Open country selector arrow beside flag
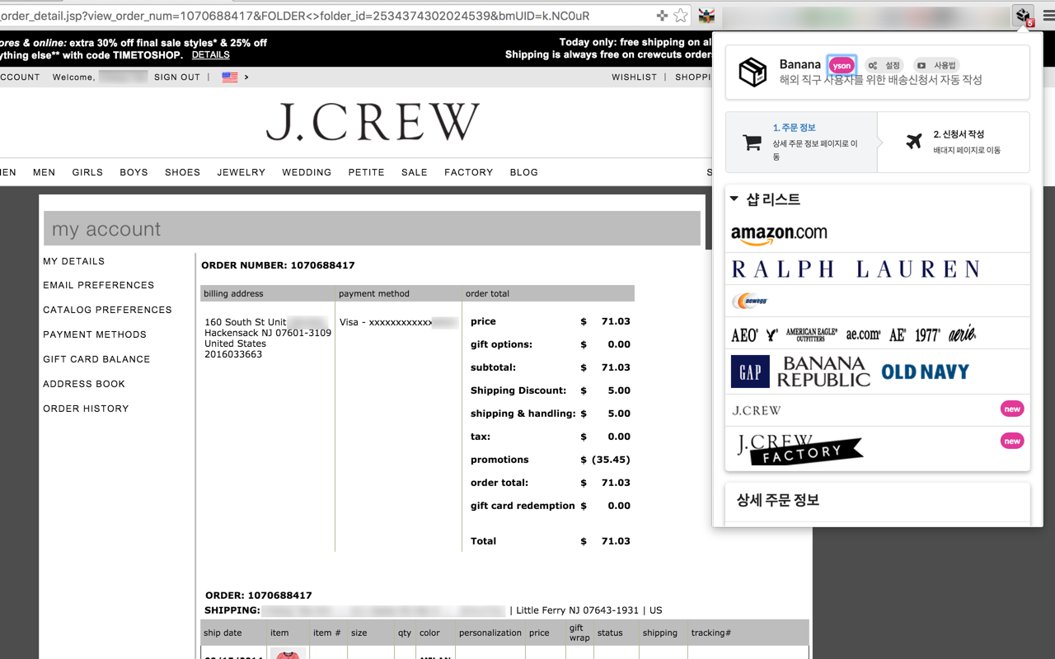Screen dimensions: 1055x659 coord(246,77)
